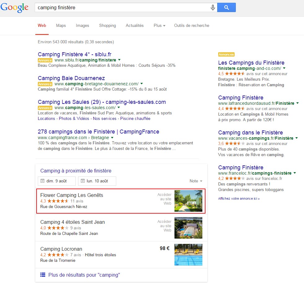304x285 pixels.
Task: Click the calendar icon beside lun. 10 août
Action: coord(83,181)
